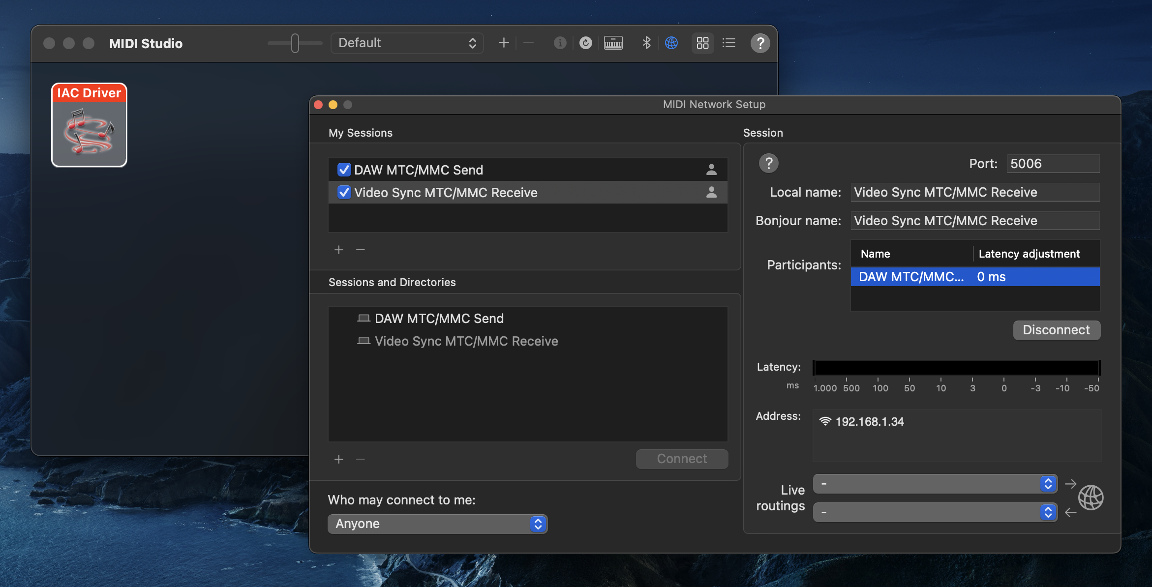Open the incoming live routings dropdown
The height and width of the screenshot is (587, 1152).
tap(935, 512)
